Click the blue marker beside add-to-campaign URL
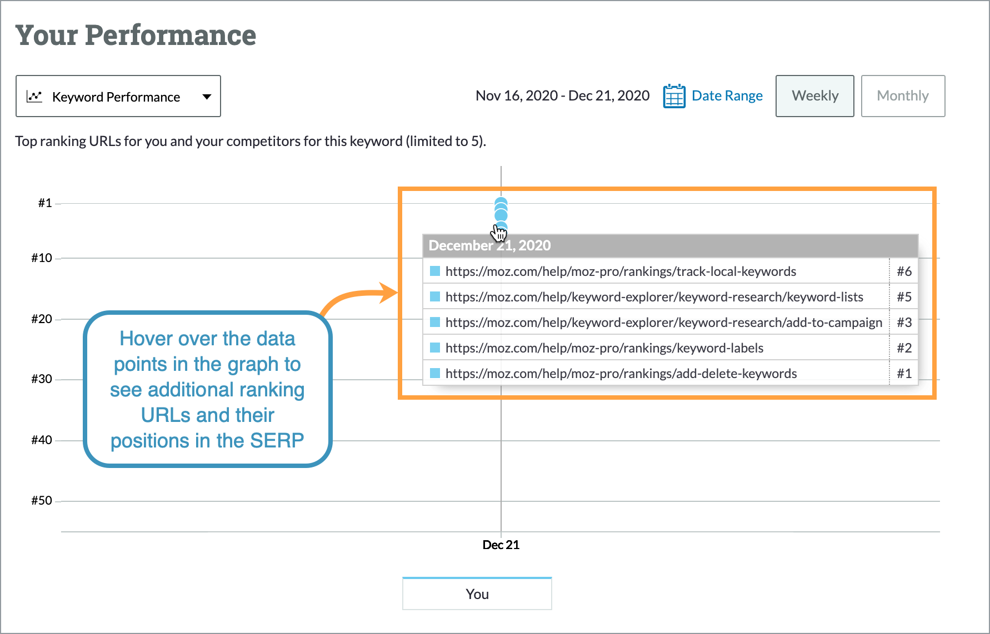 point(436,322)
